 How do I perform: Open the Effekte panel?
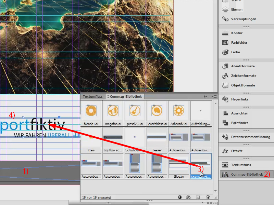click(235, 151)
